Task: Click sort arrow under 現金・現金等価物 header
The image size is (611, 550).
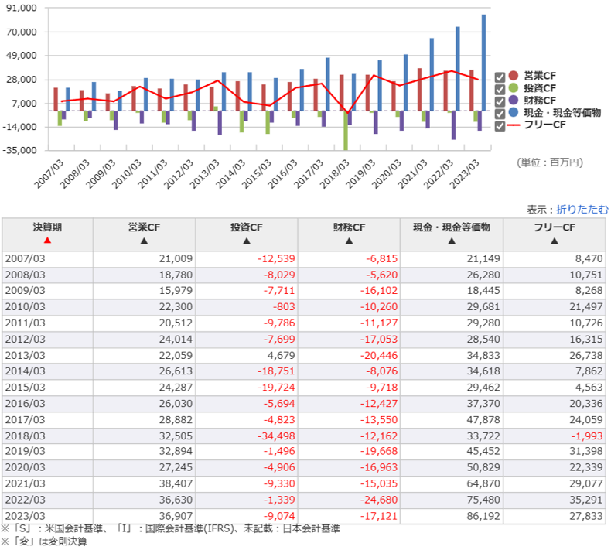Action: click(452, 241)
